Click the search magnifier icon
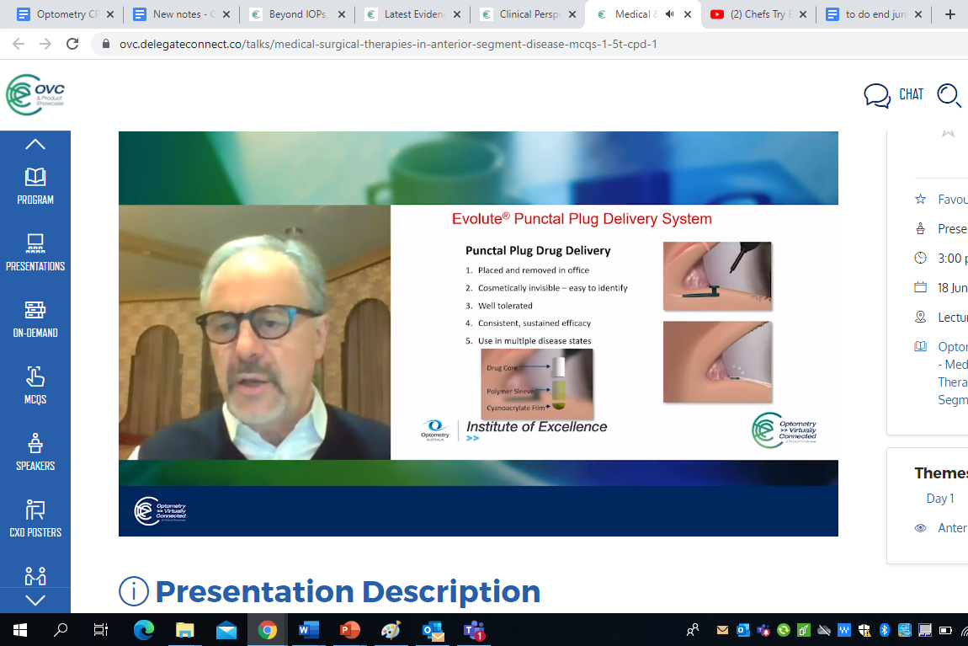Screen dimensions: 968x646 949,95
